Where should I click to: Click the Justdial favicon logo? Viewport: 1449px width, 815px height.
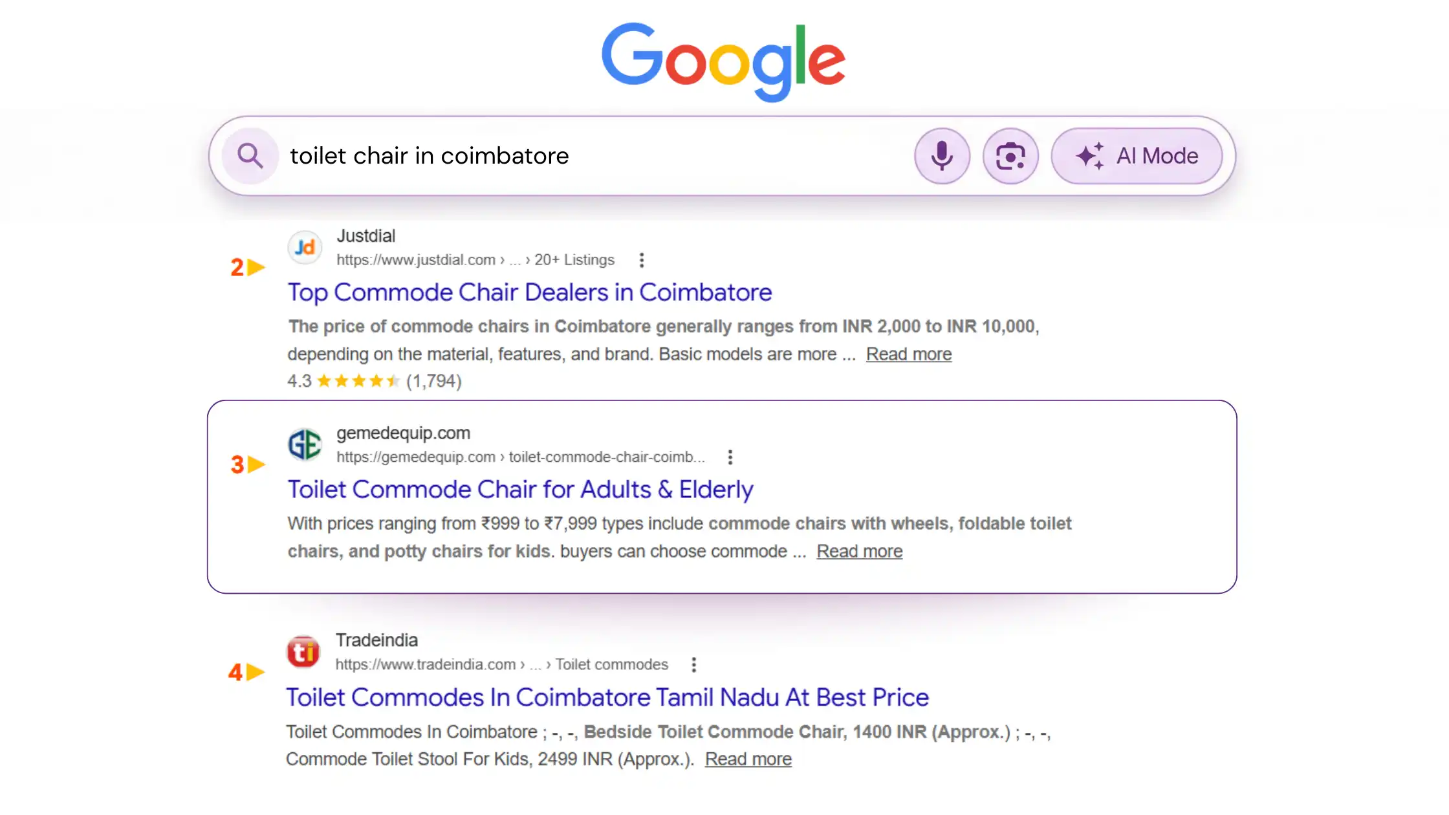[x=305, y=247]
